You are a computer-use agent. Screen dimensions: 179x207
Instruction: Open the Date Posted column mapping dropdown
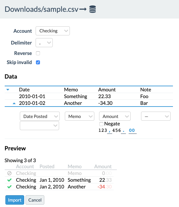[x=40, y=116]
